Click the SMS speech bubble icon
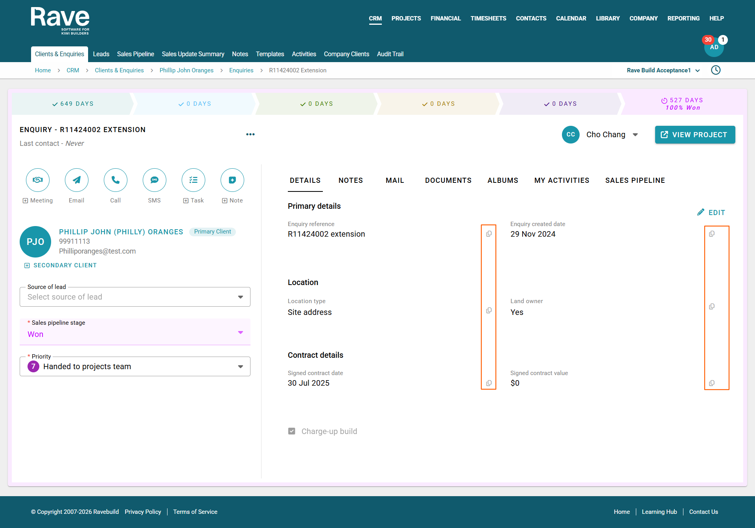Image resolution: width=755 pixels, height=528 pixels. [x=155, y=180]
